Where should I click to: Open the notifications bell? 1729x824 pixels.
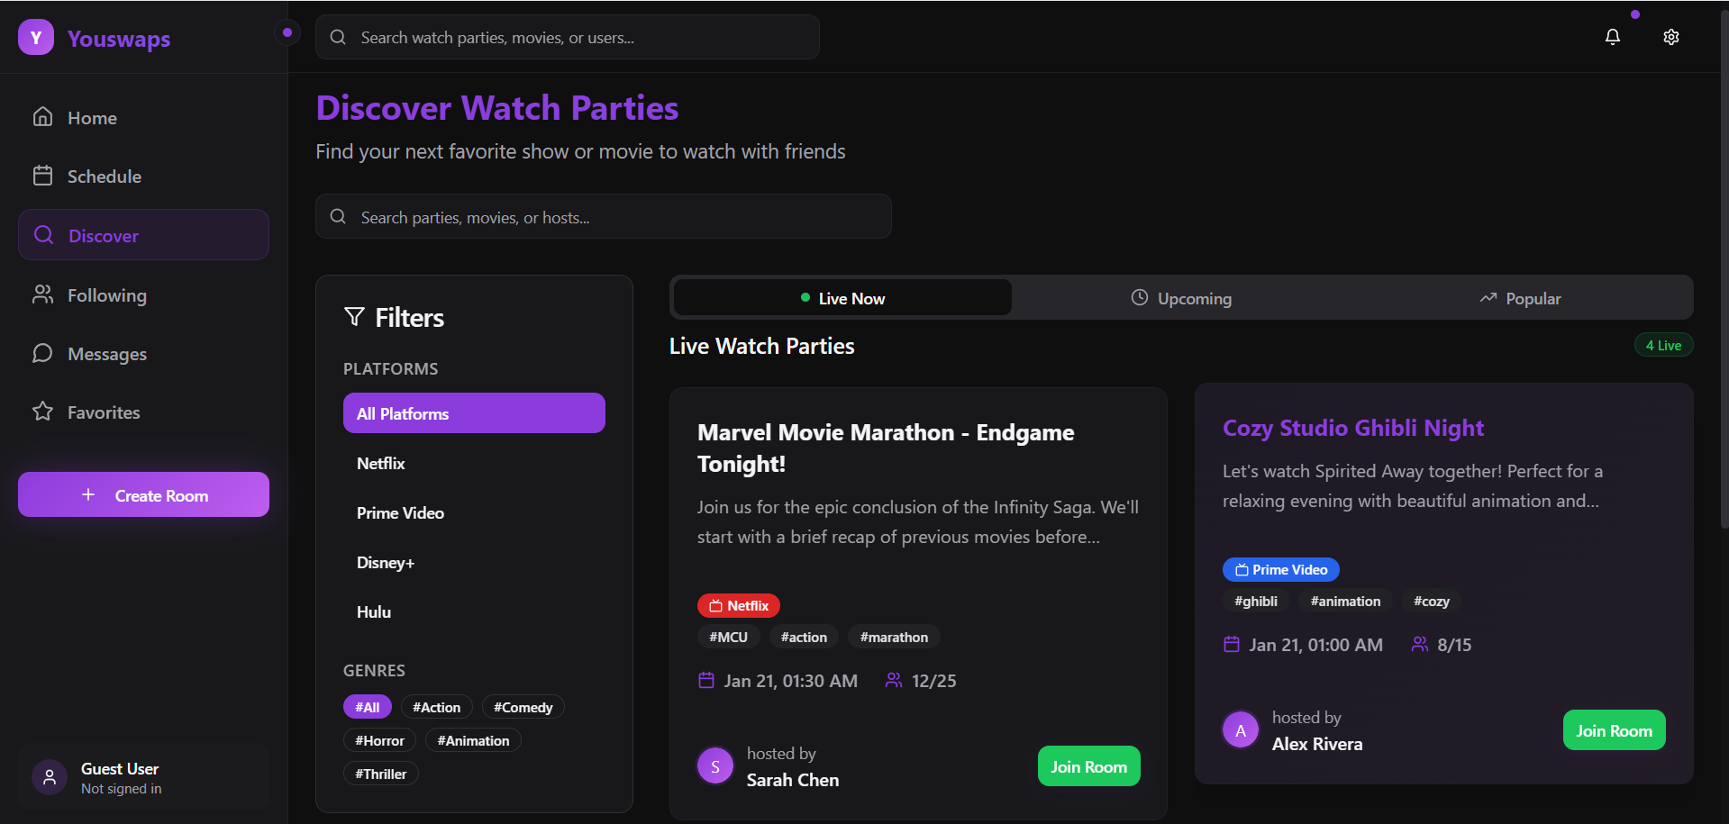(x=1612, y=37)
